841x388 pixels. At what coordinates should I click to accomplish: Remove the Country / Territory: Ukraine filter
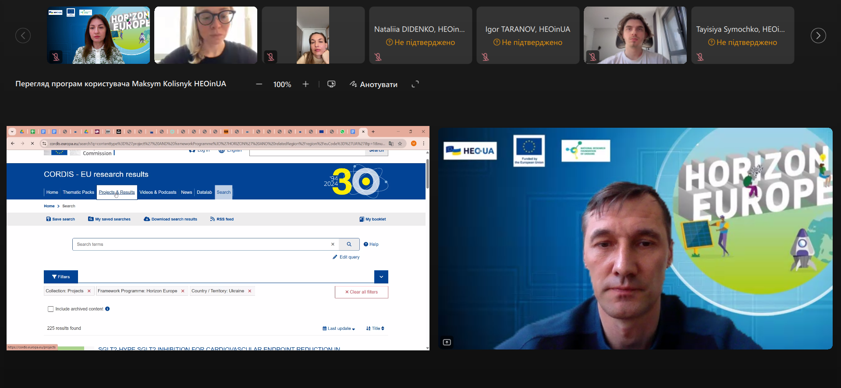[x=250, y=291]
